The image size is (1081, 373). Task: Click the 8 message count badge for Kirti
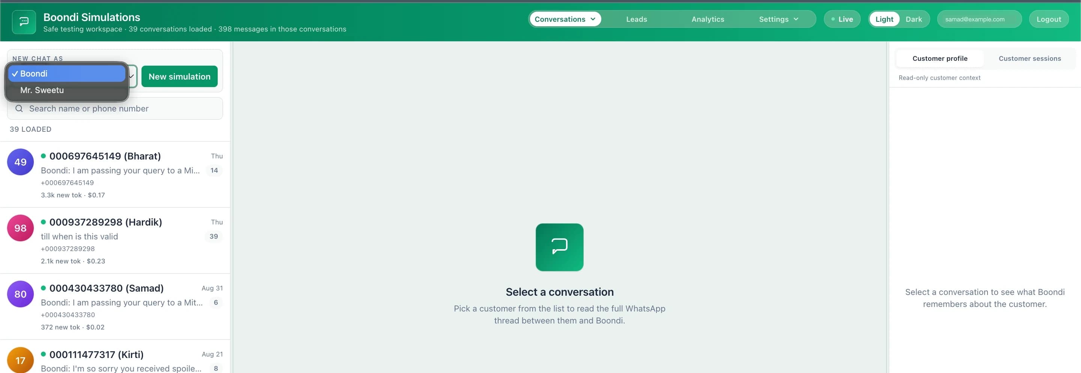tap(216, 368)
